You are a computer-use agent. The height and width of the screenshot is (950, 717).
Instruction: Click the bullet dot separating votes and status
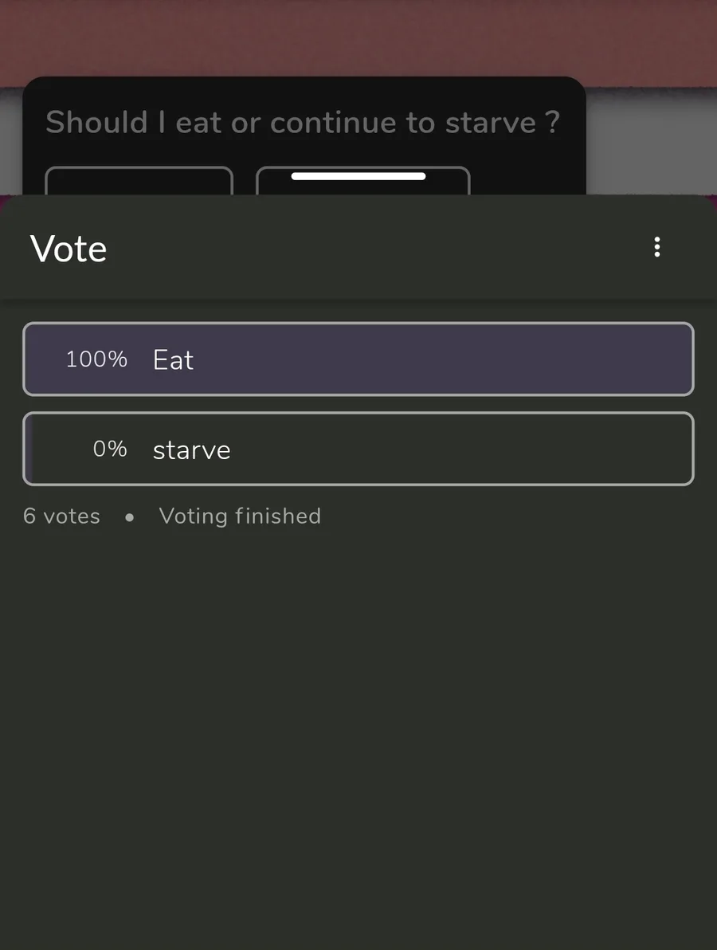[130, 517]
